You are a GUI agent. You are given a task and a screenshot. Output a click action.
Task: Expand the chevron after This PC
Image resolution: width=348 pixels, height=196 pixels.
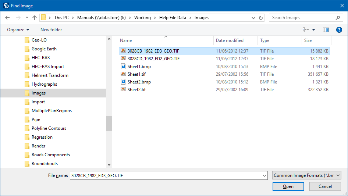pyautogui.click(x=73, y=18)
